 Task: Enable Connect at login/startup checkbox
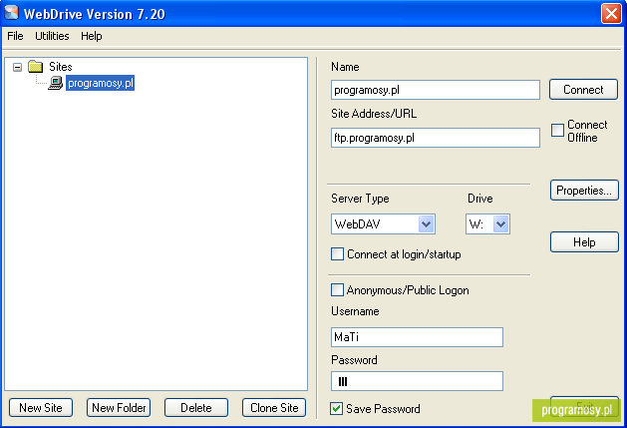pyautogui.click(x=337, y=253)
